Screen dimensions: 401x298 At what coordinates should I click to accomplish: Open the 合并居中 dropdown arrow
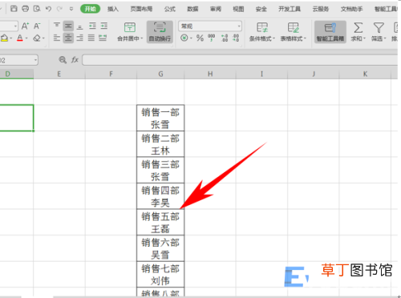[x=142, y=38]
